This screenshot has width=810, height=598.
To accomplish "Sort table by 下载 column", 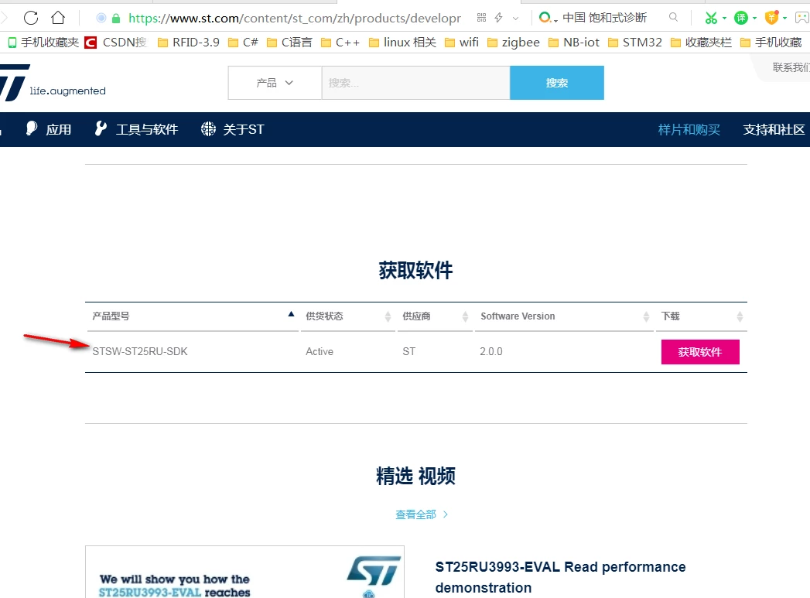I will 701,316.
